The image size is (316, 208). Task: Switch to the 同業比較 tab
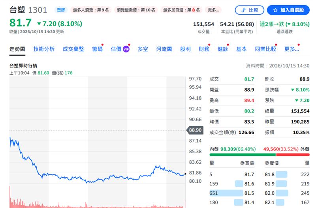265,49
